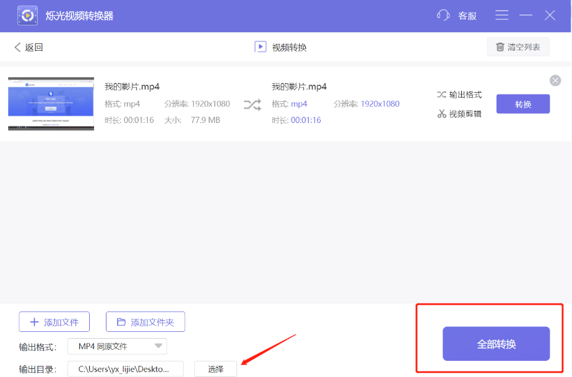This screenshot has width=572, height=377.
Task: Click the 1920x1080 blue resolution link
Action: point(379,104)
